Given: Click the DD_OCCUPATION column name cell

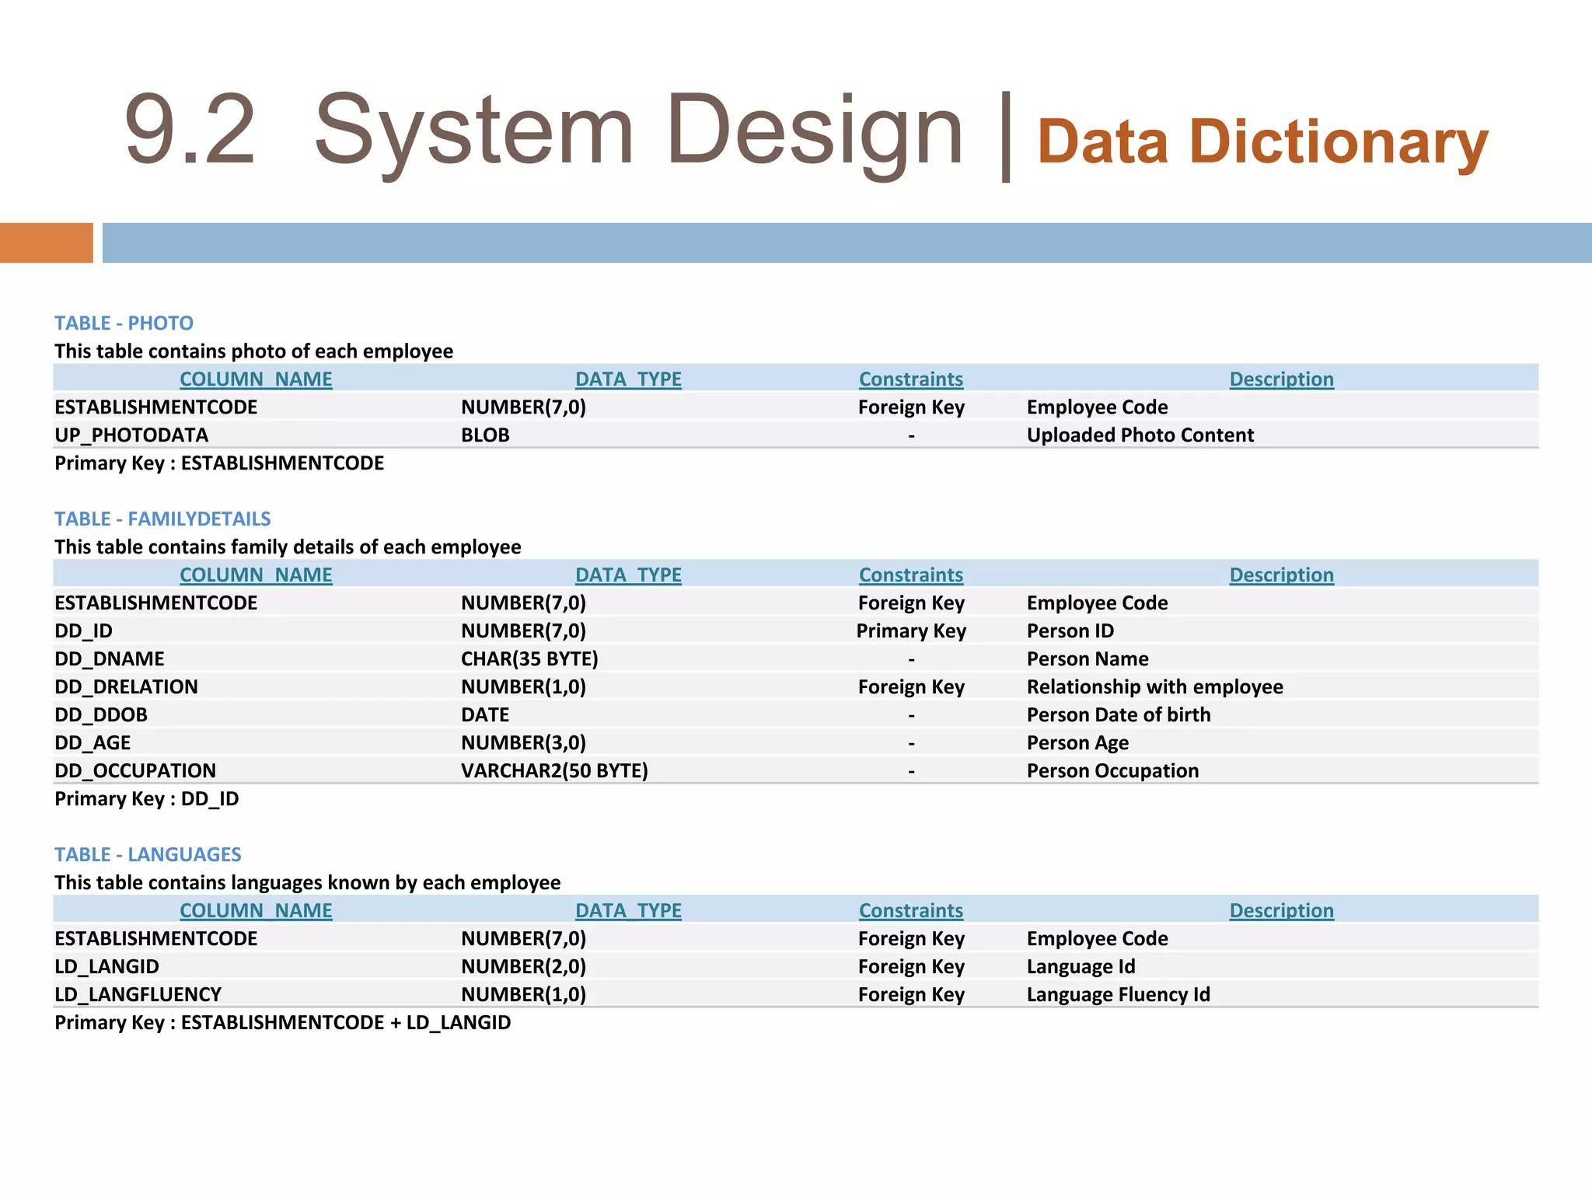Looking at the screenshot, I should [135, 771].
